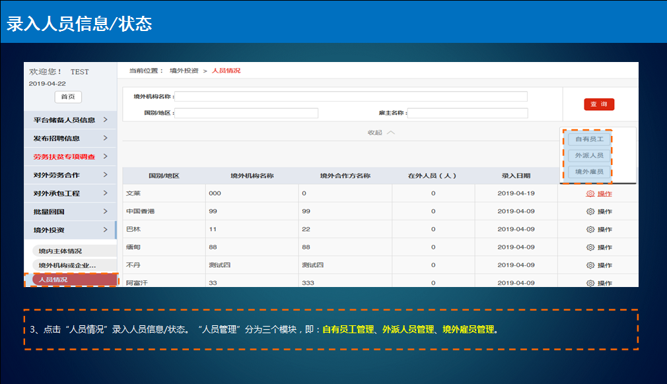Choose 自有员工 from the operation popup
The width and height of the screenshot is (667, 384).
(x=589, y=140)
